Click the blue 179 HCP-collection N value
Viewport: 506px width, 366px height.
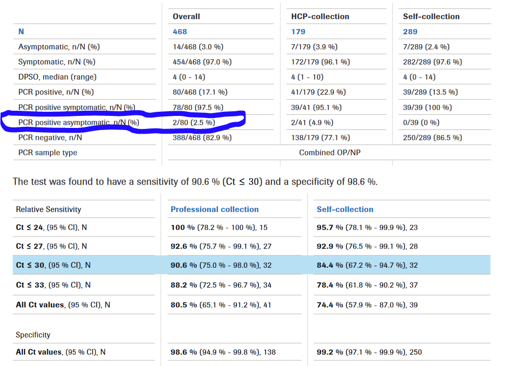(x=298, y=32)
